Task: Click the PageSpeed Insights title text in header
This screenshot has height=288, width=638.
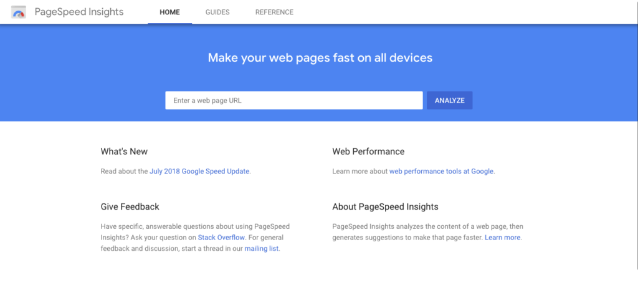Action: (x=79, y=12)
